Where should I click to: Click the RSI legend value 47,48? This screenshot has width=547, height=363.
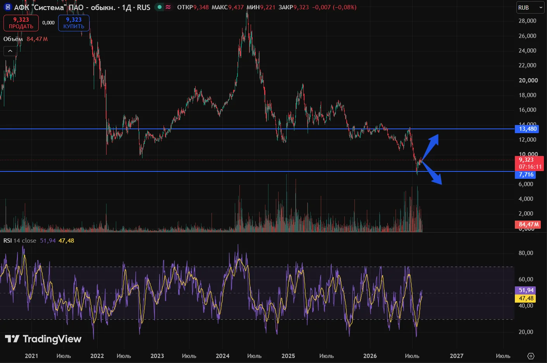click(66, 241)
